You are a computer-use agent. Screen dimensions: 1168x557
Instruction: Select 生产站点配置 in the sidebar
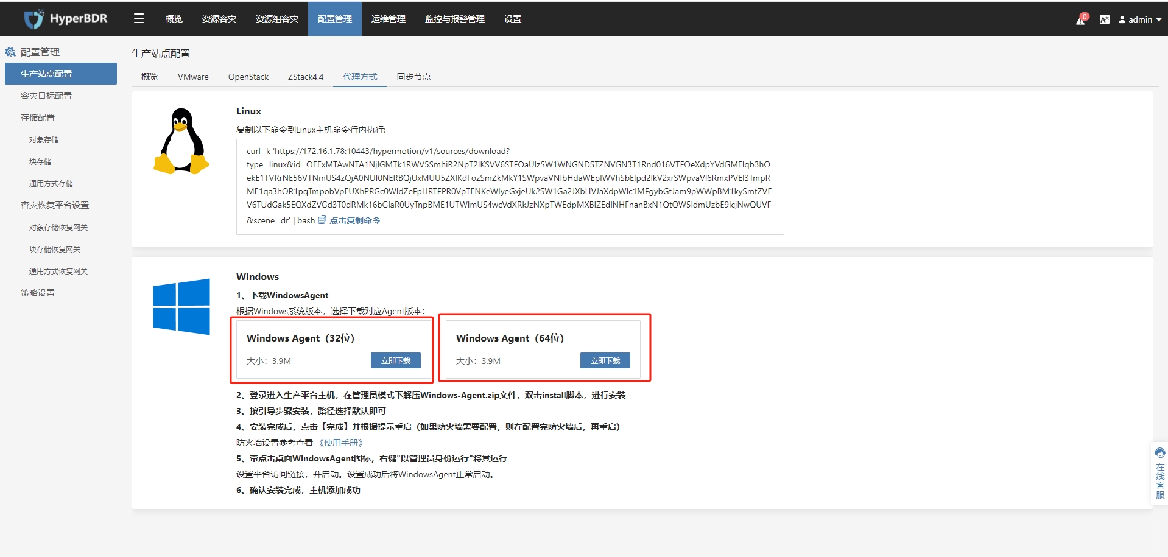click(61, 74)
